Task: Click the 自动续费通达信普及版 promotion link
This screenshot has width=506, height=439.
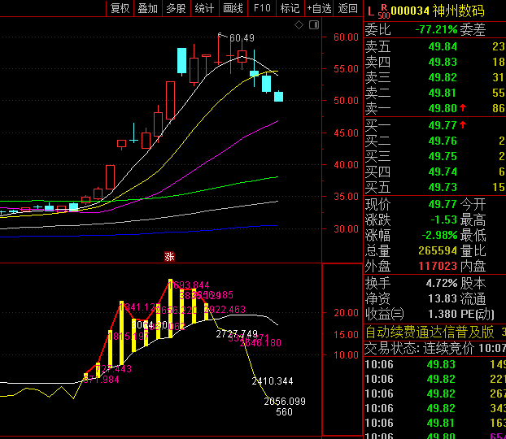Action: (x=429, y=332)
